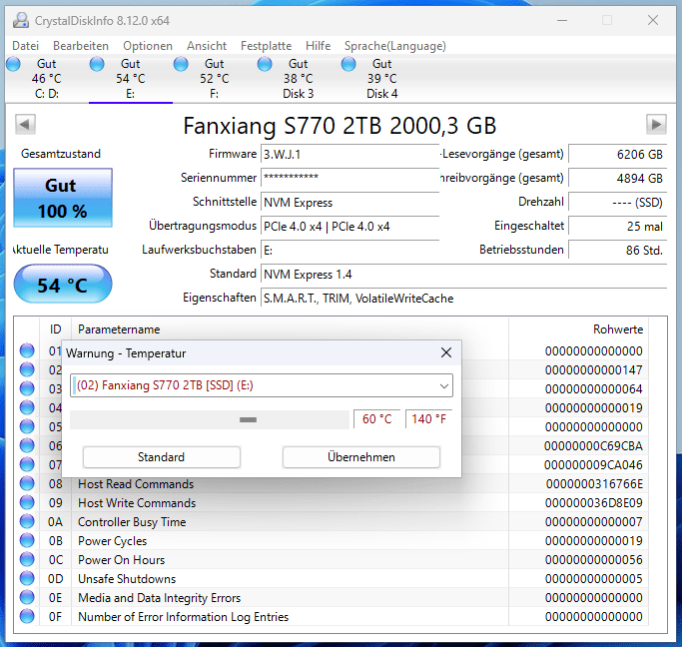The height and width of the screenshot is (647, 682).
Task: Select Disk 3 at 38 °C
Action: point(298,79)
